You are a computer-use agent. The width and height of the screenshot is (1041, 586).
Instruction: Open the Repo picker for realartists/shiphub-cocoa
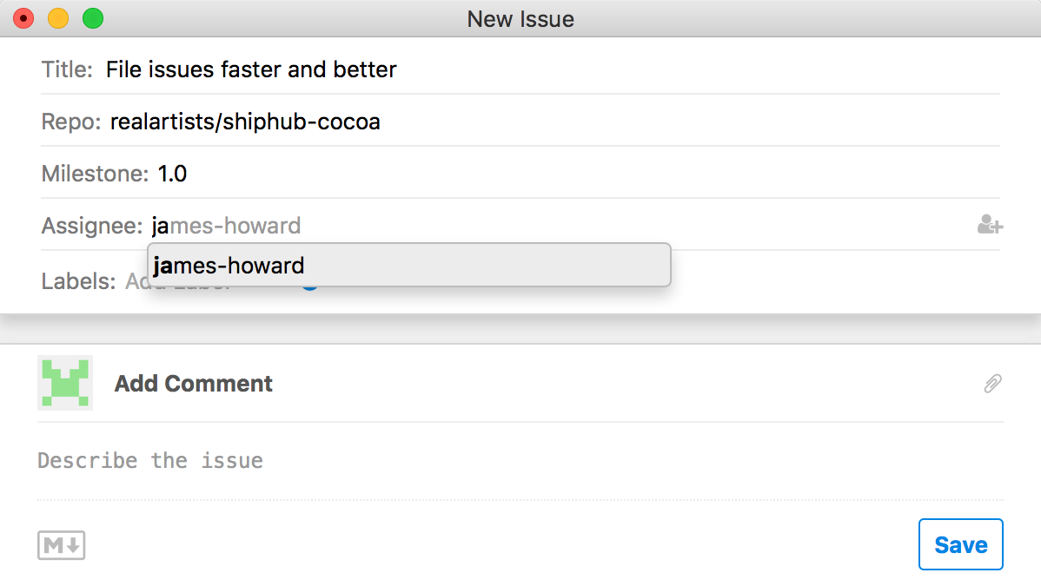click(x=244, y=121)
